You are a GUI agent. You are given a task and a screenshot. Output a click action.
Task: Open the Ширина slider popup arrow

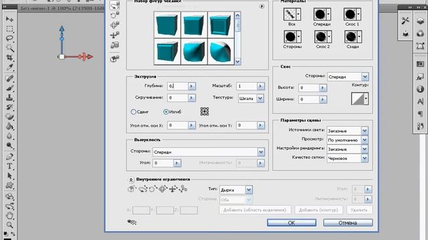click(322, 99)
